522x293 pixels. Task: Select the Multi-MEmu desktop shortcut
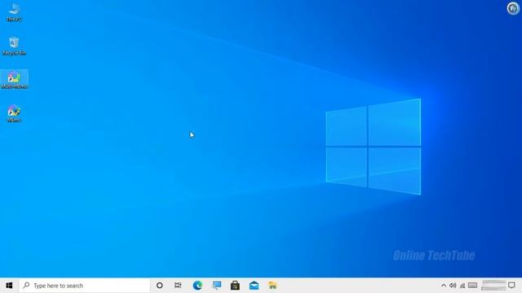pos(14,80)
